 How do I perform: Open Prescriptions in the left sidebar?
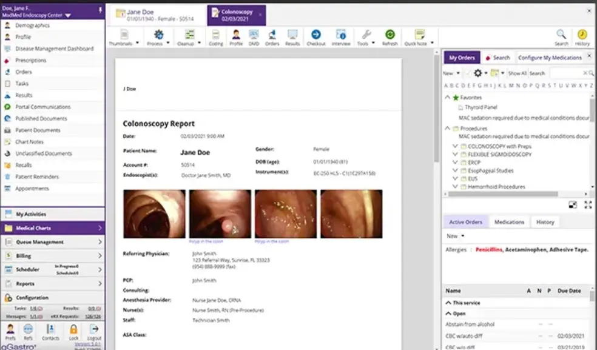point(30,61)
